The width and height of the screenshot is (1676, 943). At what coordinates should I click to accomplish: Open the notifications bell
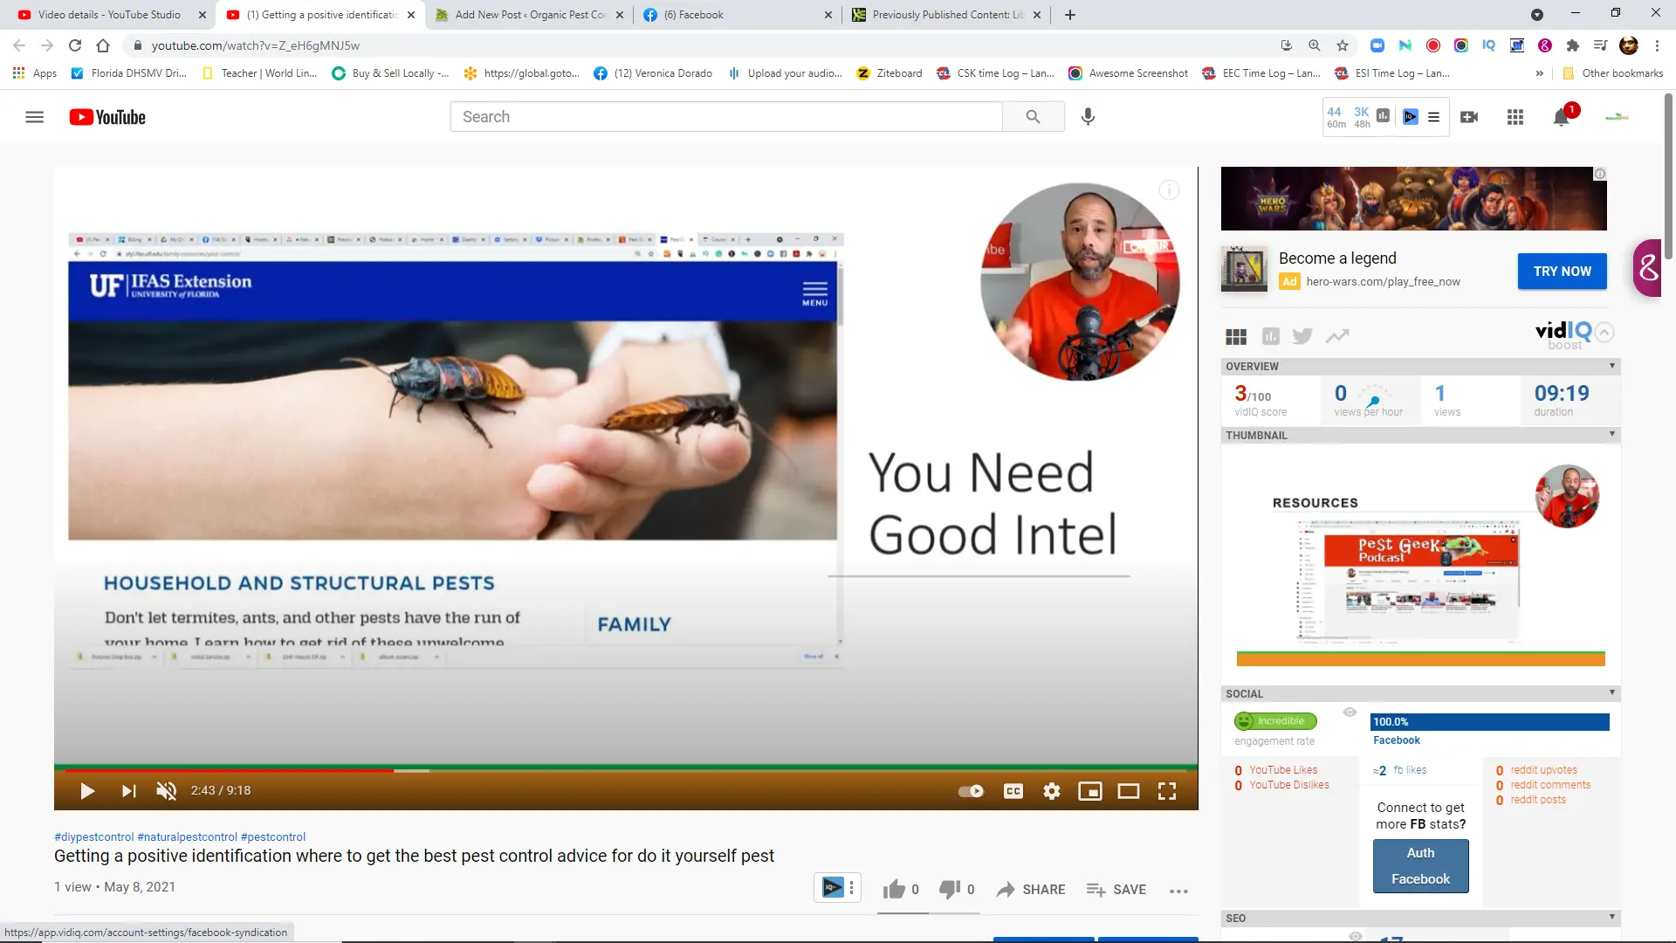[1562, 117]
